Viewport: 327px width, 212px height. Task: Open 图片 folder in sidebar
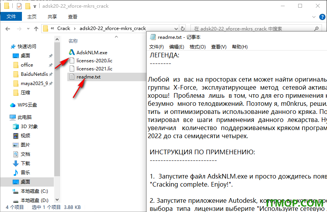click(25, 145)
